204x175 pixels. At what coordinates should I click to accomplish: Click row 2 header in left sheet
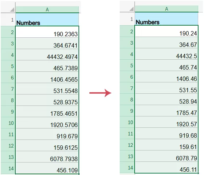[x=8, y=32]
